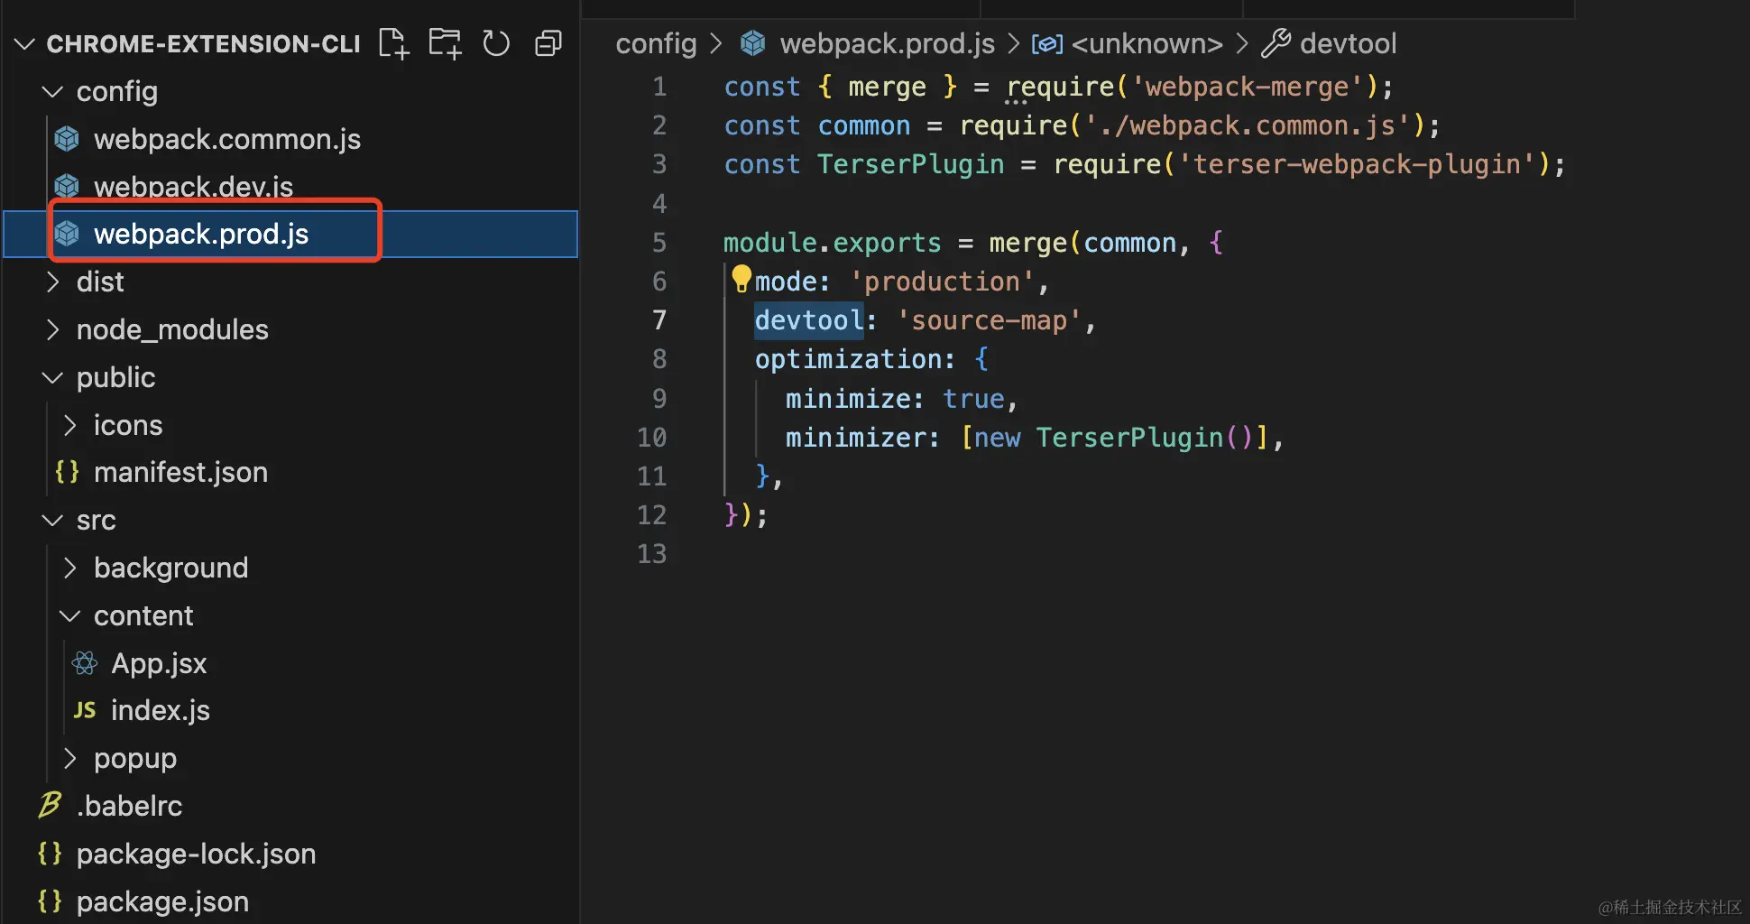Viewport: 1750px width, 924px height.
Task: Collapse the CHROME-EXTENSION-CLI root section
Action: 24,43
